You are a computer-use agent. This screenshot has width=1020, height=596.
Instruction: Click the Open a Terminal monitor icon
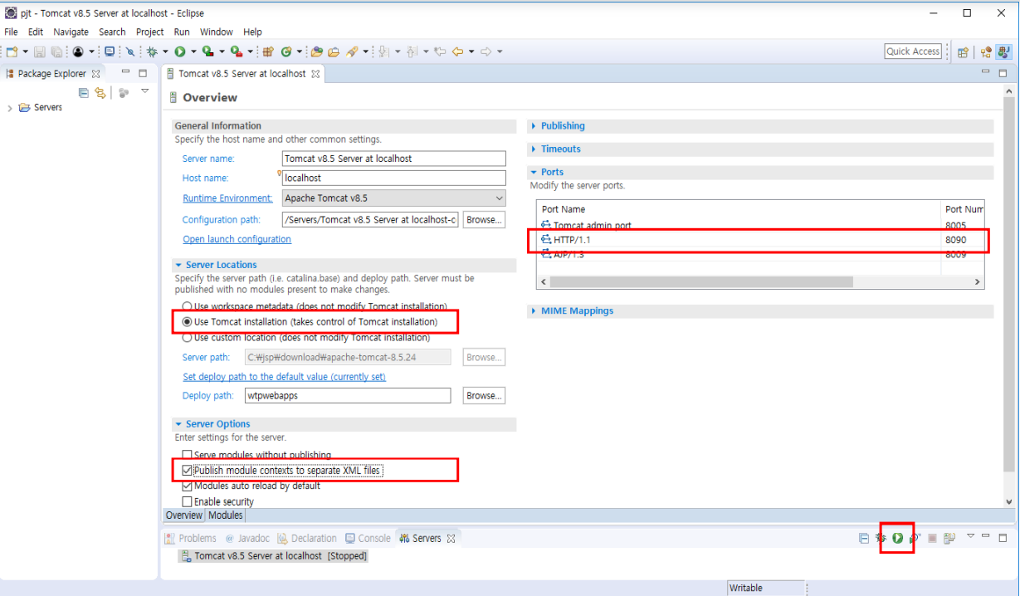coord(109,51)
